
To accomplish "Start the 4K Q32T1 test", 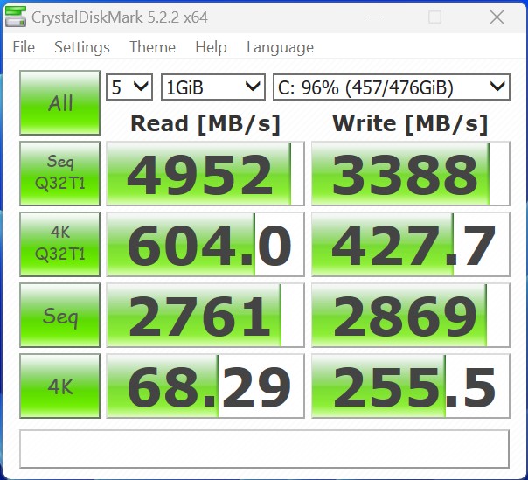I will pos(60,244).
